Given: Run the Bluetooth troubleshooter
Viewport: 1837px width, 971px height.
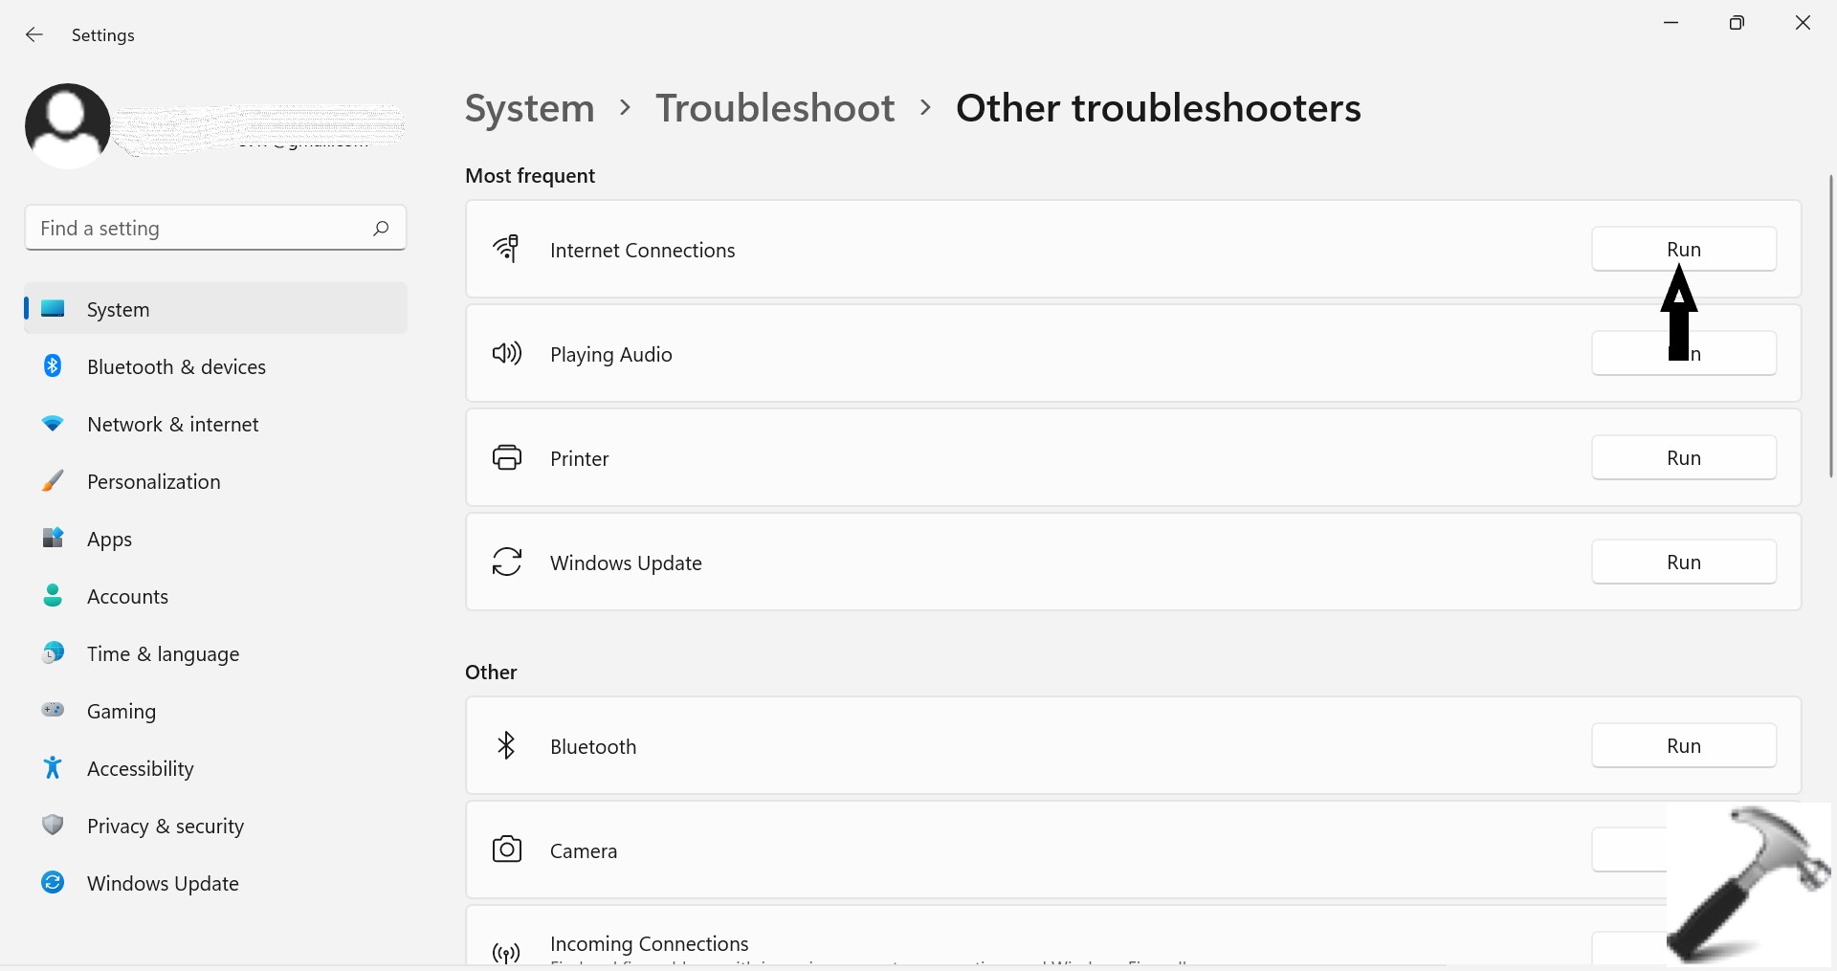Looking at the screenshot, I should 1683,746.
